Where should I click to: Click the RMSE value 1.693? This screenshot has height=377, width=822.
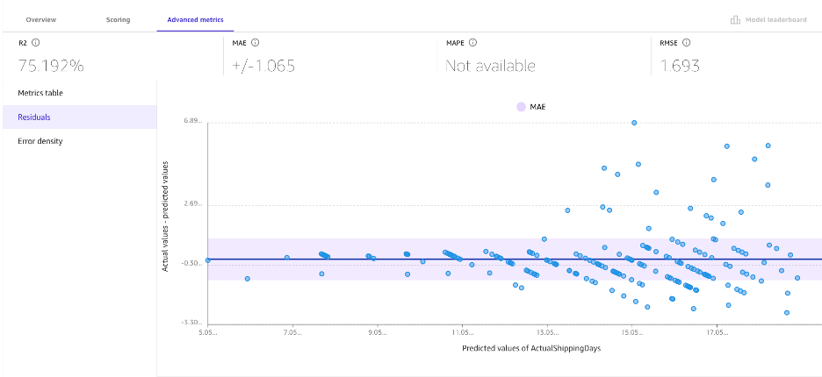pyautogui.click(x=678, y=65)
